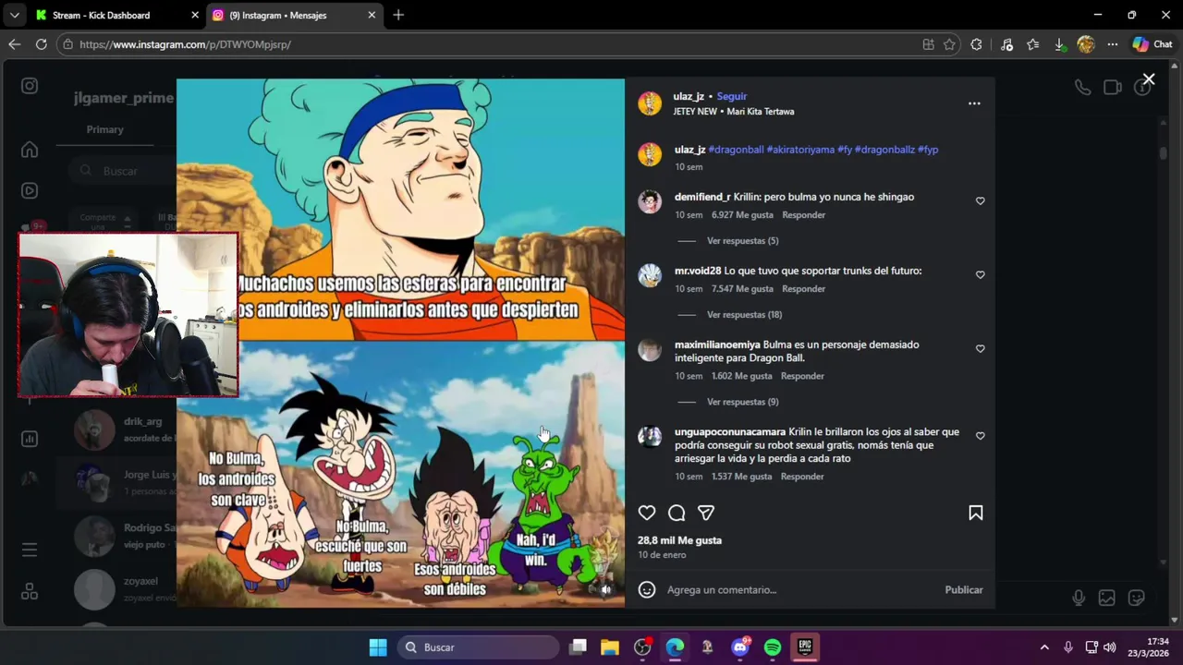Go to Instagram Home icon
The image size is (1183, 665).
pyautogui.click(x=30, y=150)
